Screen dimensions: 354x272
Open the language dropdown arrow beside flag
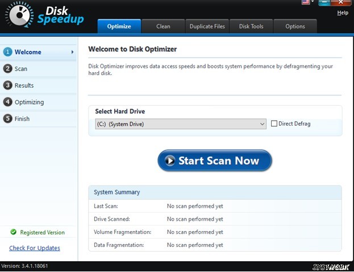pyautogui.click(x=313, y=2)
